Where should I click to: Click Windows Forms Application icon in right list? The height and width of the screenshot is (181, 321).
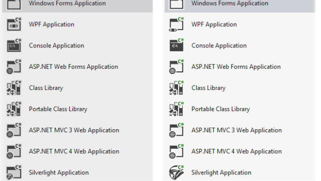coord(176,5)
